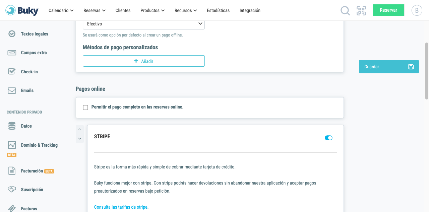Click the Dominio & Tracking chart icon
The height and width of the screenshot is (212, 429).
pyautogui.click(x=12, y=145)
